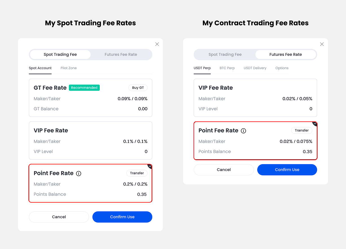Switch to the Options tab
This screenshot has width=346, height=249.
282,68
